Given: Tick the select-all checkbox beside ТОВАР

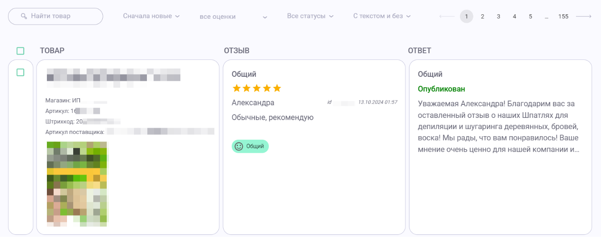Looking at the screenshot, I should tap(21, 51).
